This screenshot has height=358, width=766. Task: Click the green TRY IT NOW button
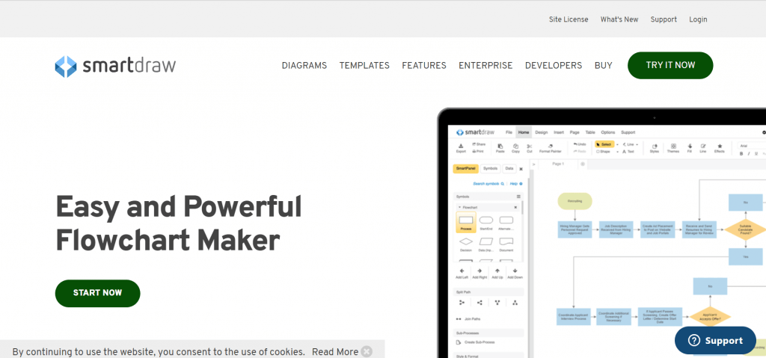pyautogui.click(x=670, y=66)
